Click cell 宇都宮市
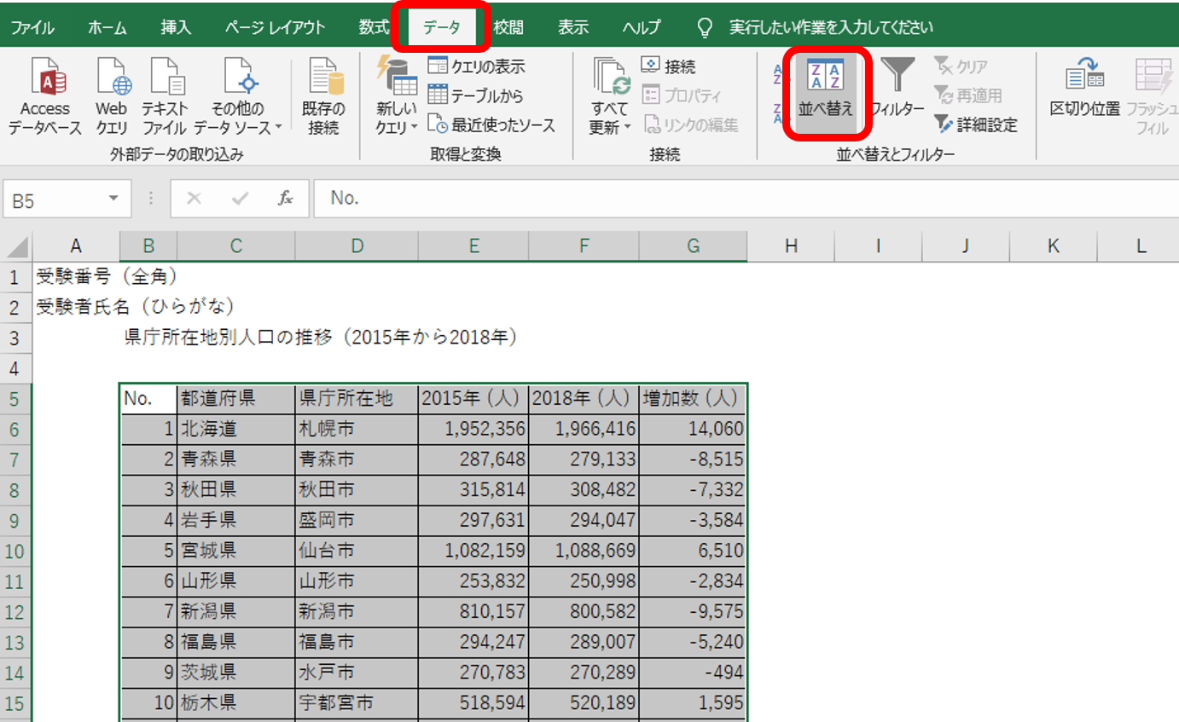 (356, 703)
